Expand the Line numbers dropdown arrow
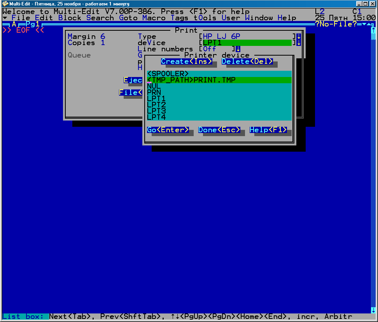This screenshot has height=322, width=378. click(238, 49)
